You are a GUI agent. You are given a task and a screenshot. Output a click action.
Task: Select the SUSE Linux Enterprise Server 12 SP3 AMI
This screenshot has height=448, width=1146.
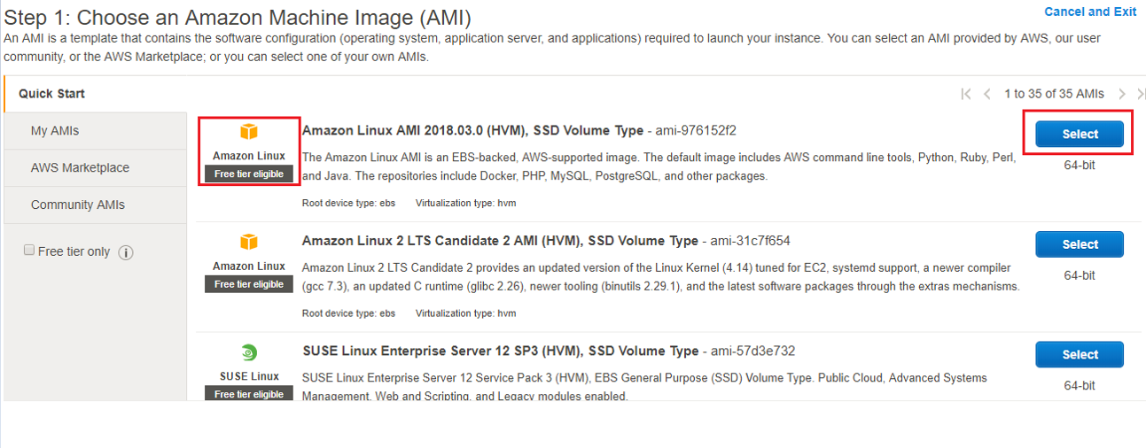1080,354
